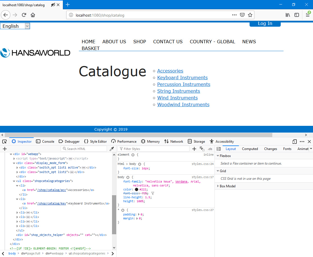Image resolution: width=313 pixels, height=257 pixels.
Task: Close the developer tools panel
Action: tap(309, 142)
